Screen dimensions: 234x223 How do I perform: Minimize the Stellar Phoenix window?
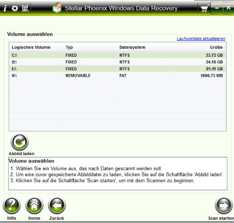tap(217, 8)
